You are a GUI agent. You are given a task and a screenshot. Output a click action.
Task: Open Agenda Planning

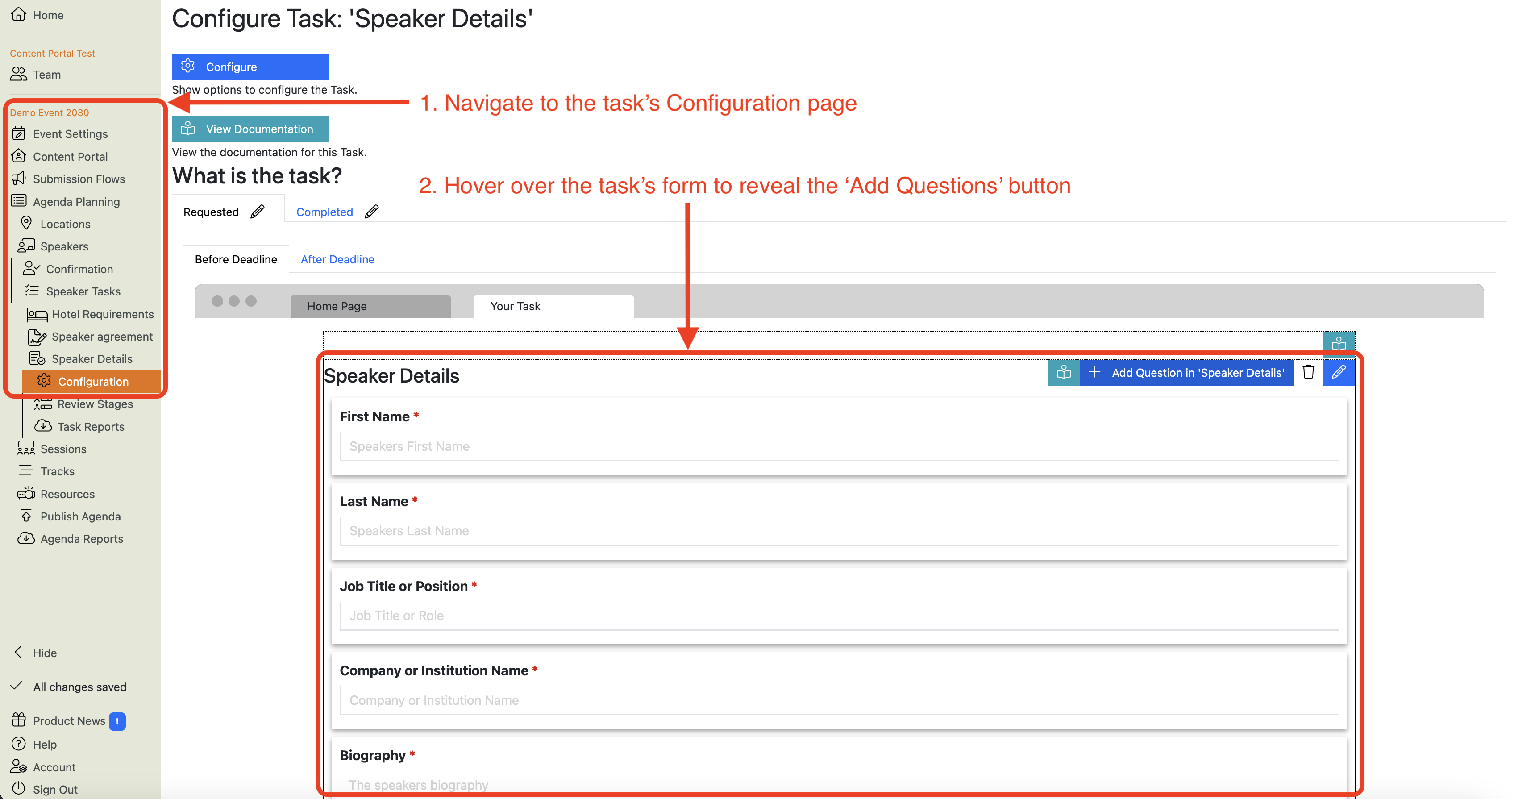65,201
